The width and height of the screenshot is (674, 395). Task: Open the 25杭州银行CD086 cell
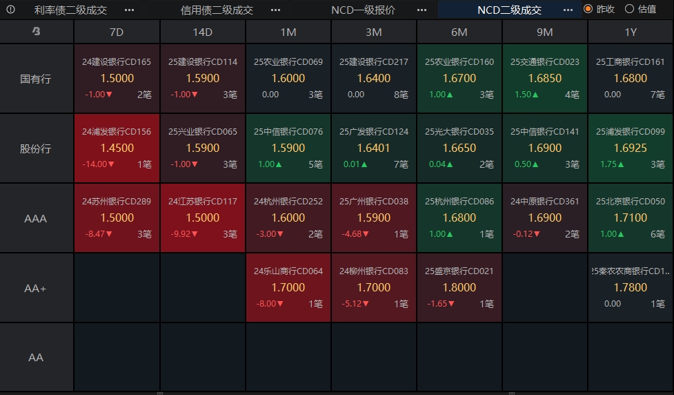click(459, 218)
